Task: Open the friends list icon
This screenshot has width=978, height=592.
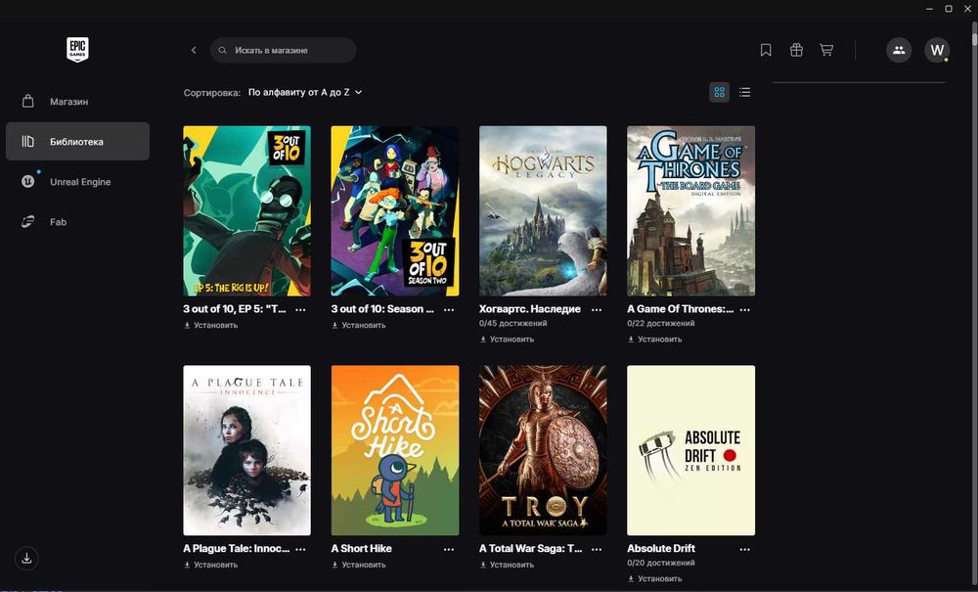Action: 899,50
